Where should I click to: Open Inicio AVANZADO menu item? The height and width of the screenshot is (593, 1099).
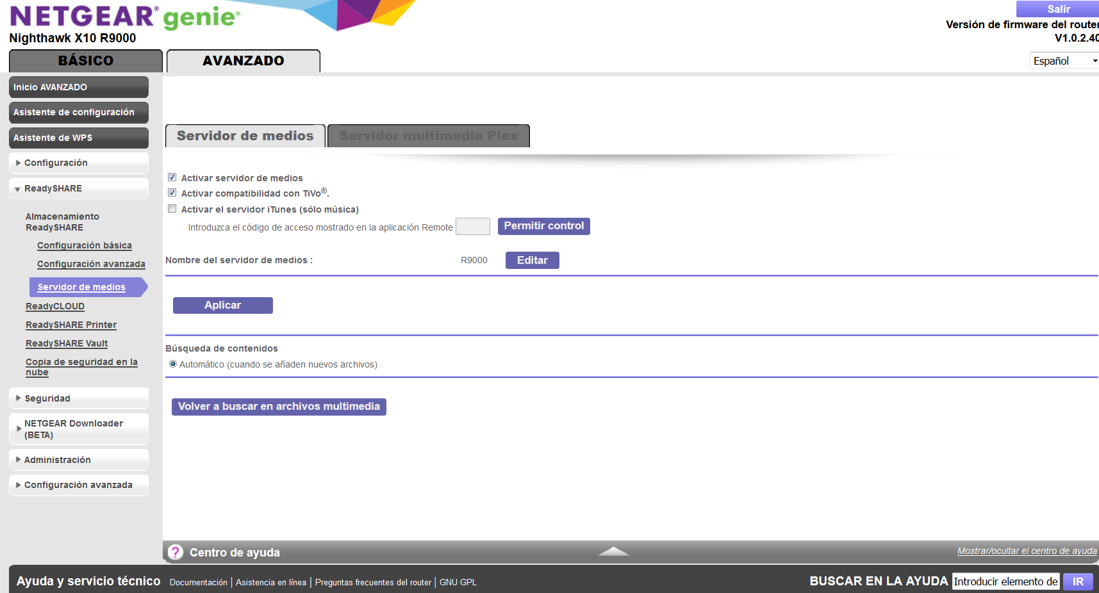click(x=79, y=87)
